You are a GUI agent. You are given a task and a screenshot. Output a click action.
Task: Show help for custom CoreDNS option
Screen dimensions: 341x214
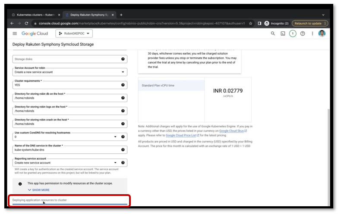click(x=123, y=137)
